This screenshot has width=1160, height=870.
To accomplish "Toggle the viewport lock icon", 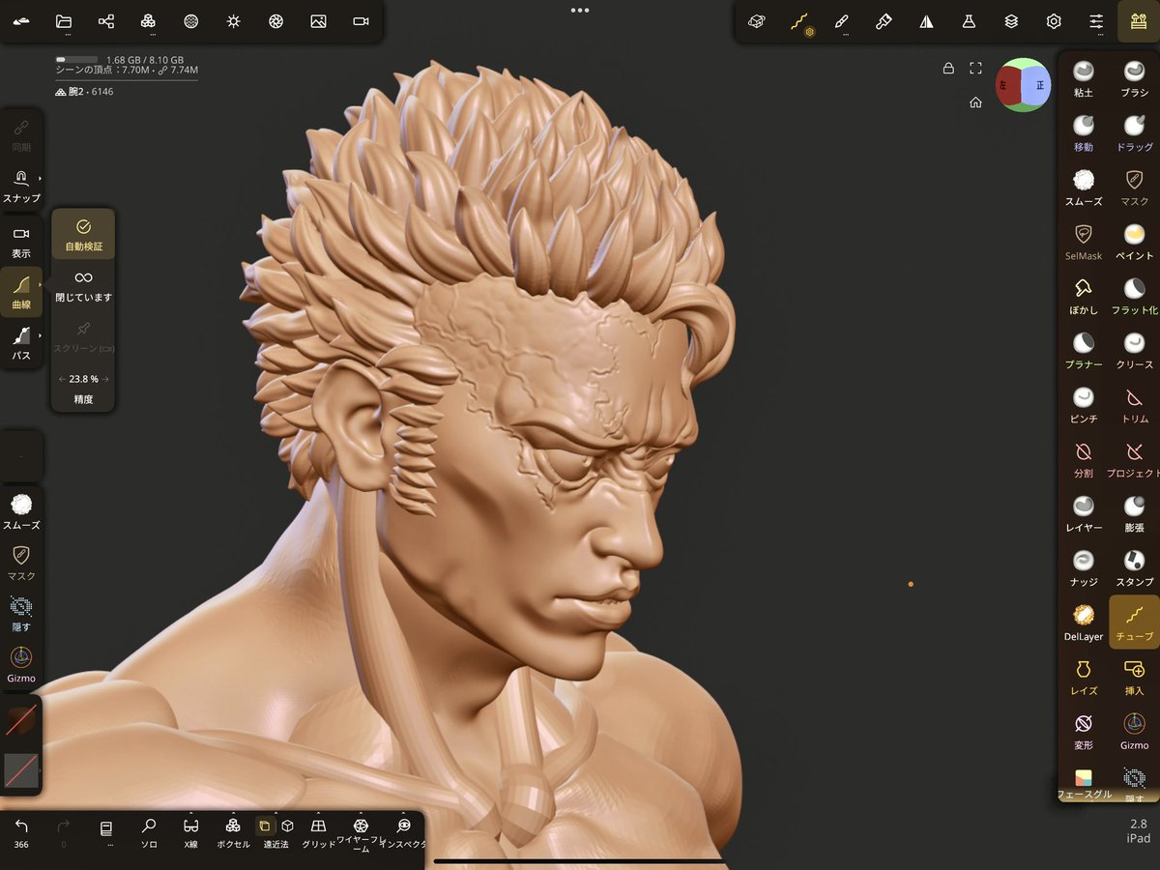I will point(948,68).
